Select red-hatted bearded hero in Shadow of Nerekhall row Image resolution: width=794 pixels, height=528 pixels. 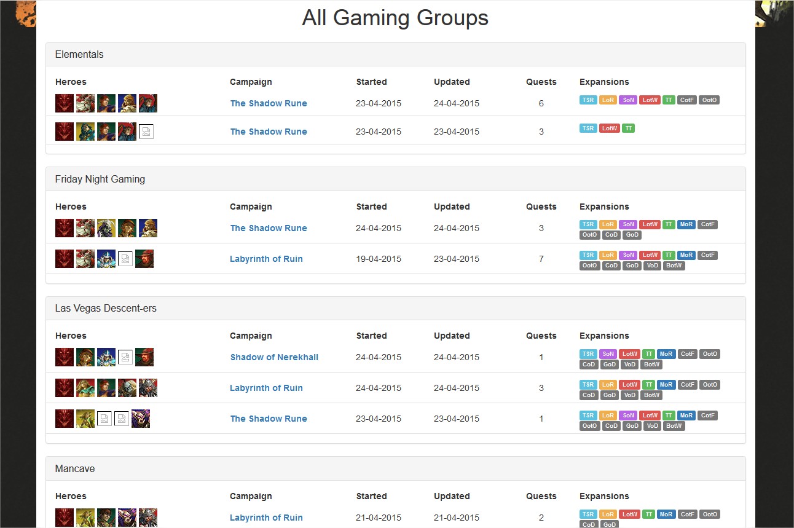pos(144,357)
